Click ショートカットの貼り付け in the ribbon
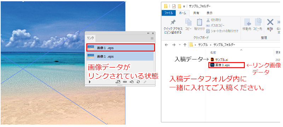The width and height of the screenshot is (283, 127). tap(222, 31)
